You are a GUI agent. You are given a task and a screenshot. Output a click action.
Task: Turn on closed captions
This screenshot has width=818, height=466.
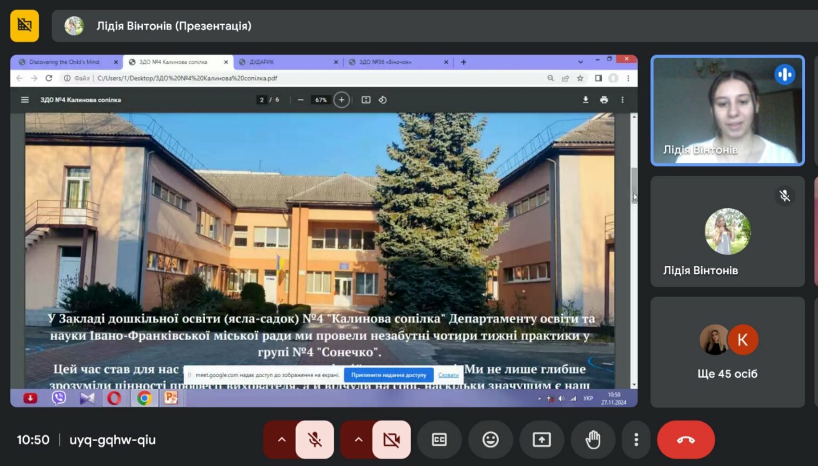point(439,440)
